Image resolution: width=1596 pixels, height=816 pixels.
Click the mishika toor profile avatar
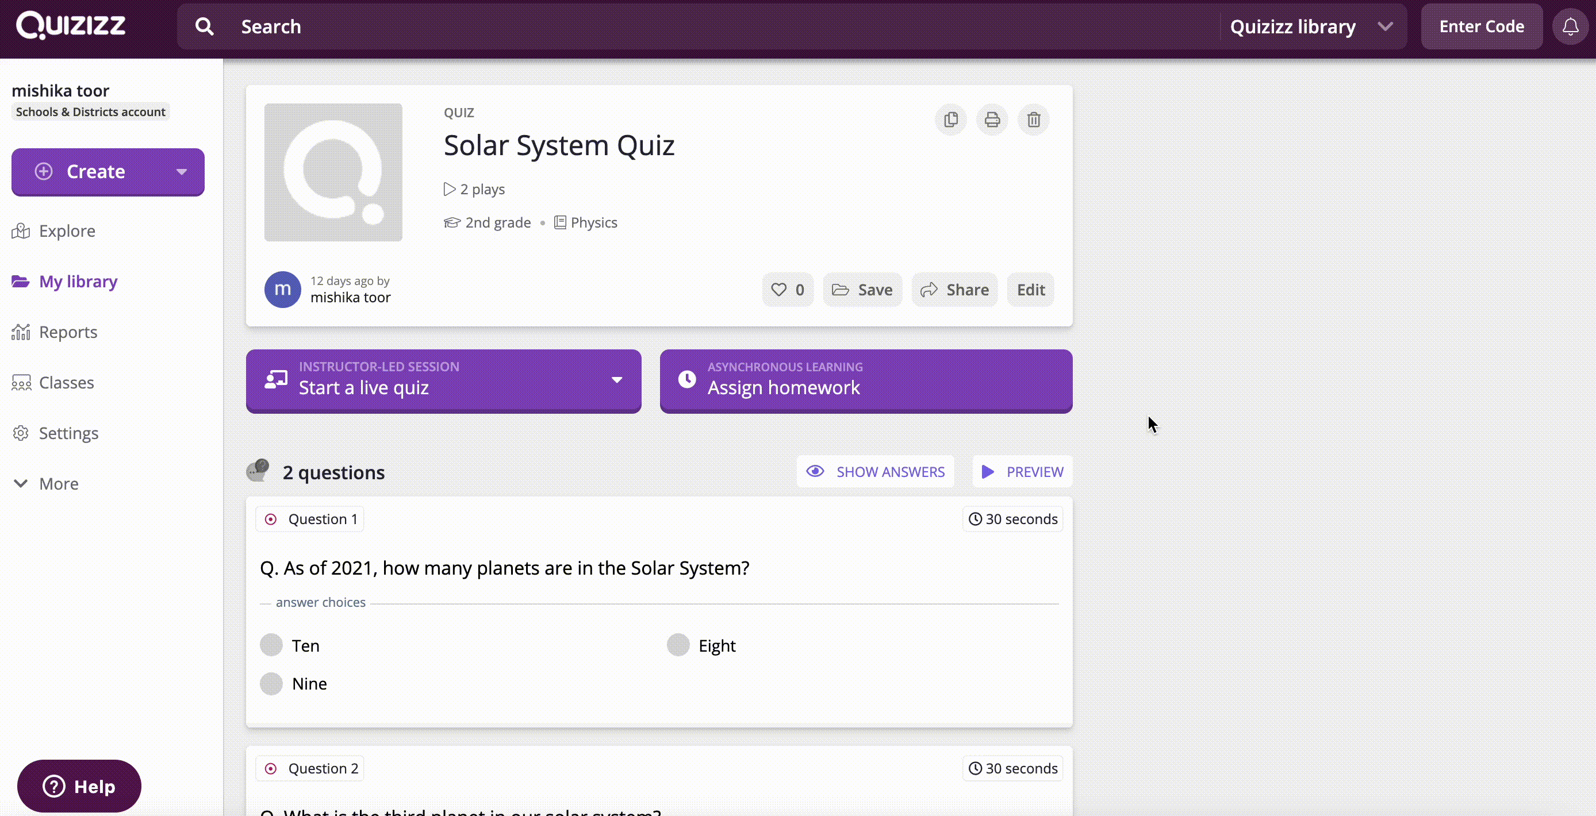pyautogui.click(x=281, y=290)
